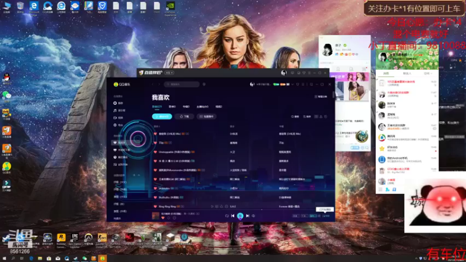
Task: Open the Windows Start menu
Action: [x=4, y=259]
